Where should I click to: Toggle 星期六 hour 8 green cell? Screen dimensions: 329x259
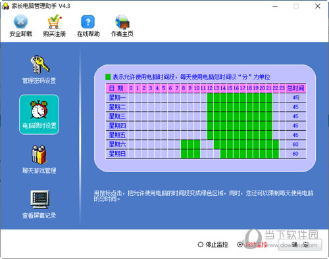coord(184,145)
